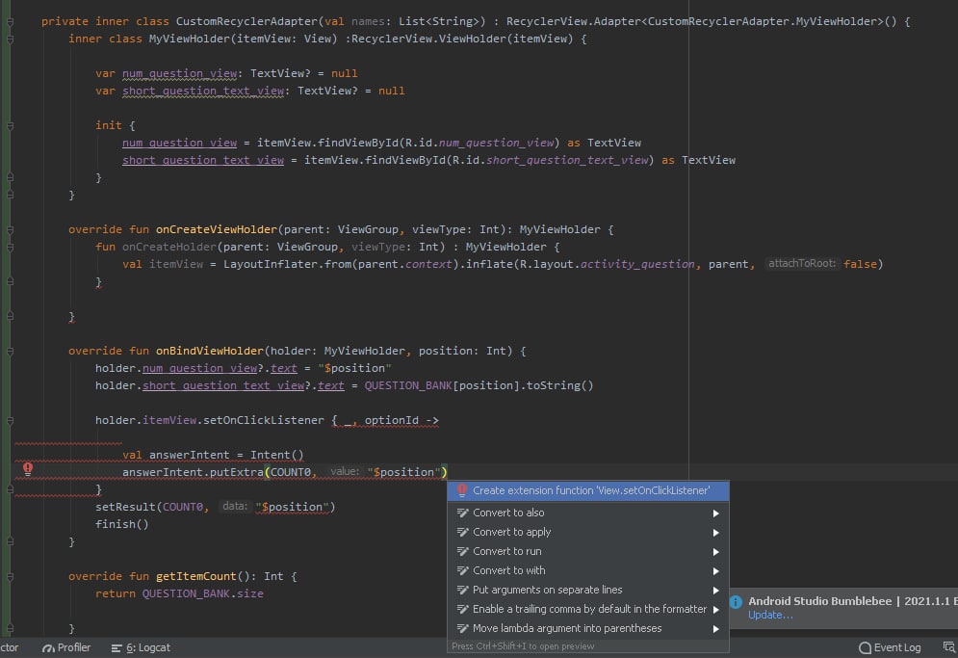The height and width of the screenshot is (658, 958).
Task: Click the red bulb icon beside Create extension function
Action: pyautogui.click(x=462, y=490)
